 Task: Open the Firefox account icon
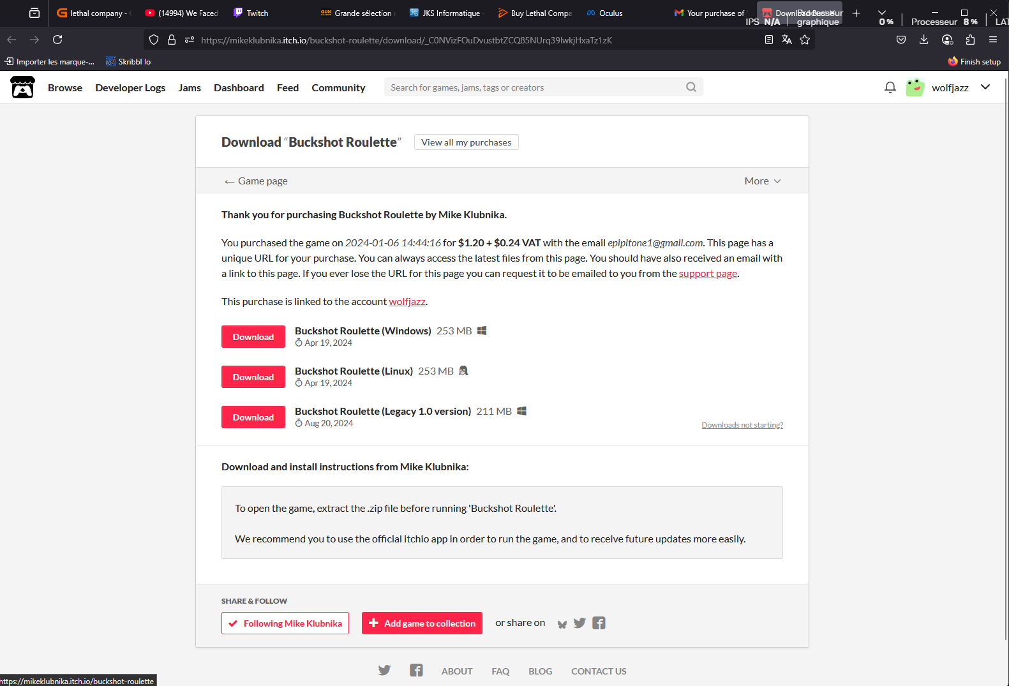[x=947, y=40]
